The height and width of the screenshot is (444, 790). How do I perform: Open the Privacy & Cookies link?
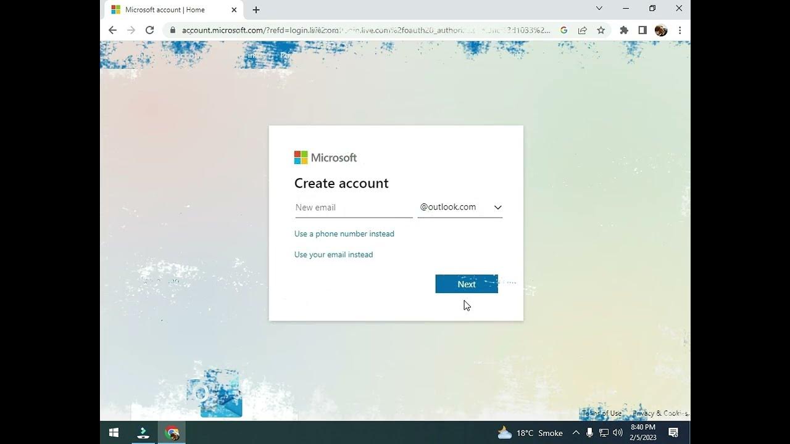pyautogui.click(x=660, y=413)
